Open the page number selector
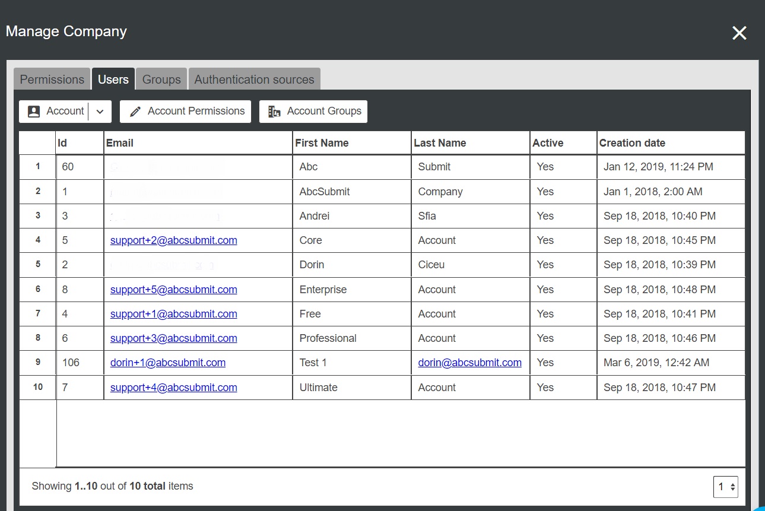Image resolution: width=765 pixels, height=511 pixels. point(725,487)
